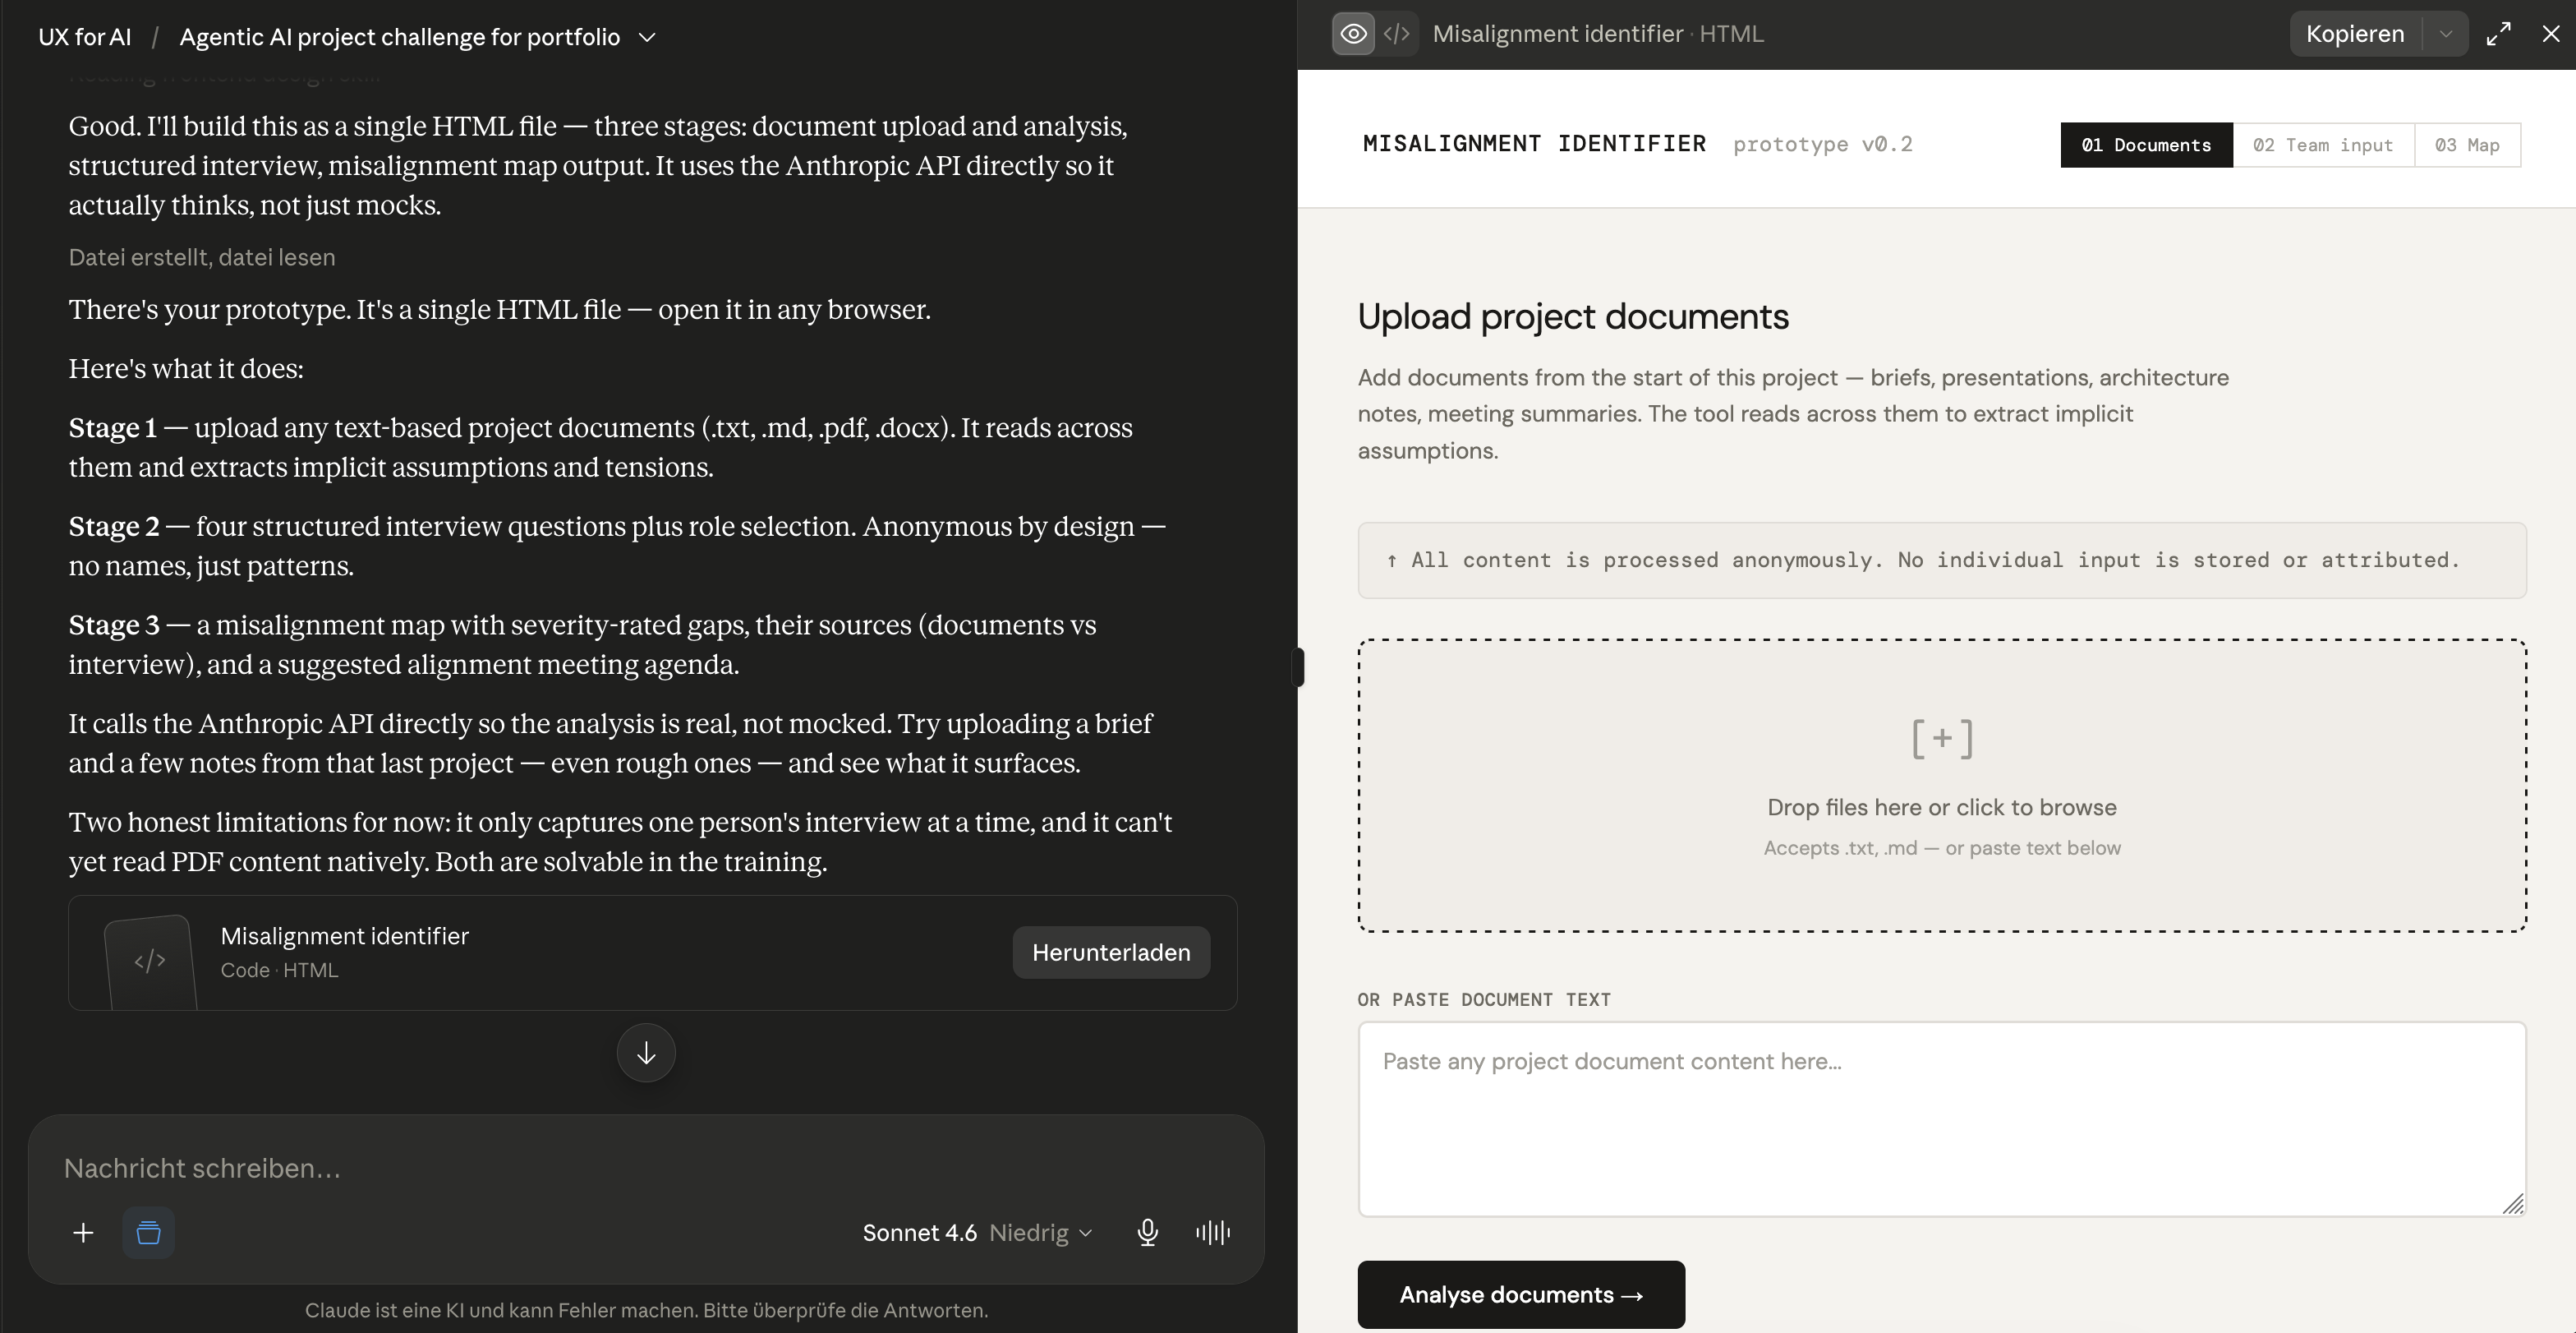
Task: Select the 01 Documents tab
Action: 2146,145
